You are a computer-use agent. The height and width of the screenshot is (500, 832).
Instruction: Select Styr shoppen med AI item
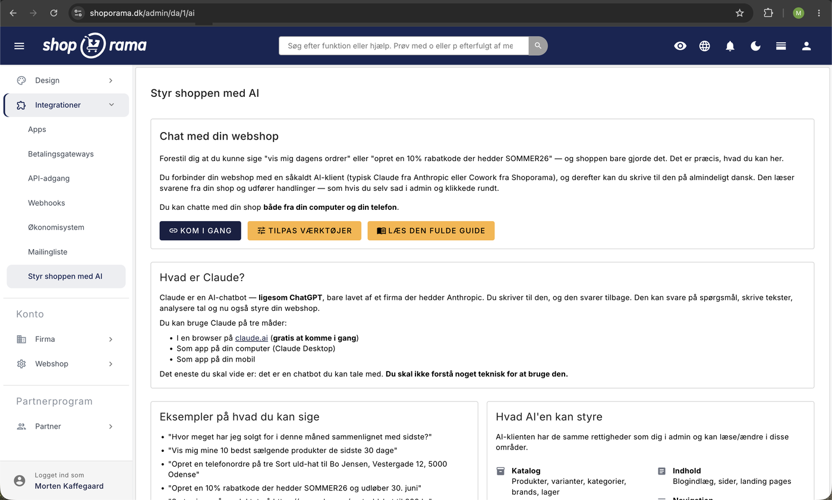pos(66,276)
